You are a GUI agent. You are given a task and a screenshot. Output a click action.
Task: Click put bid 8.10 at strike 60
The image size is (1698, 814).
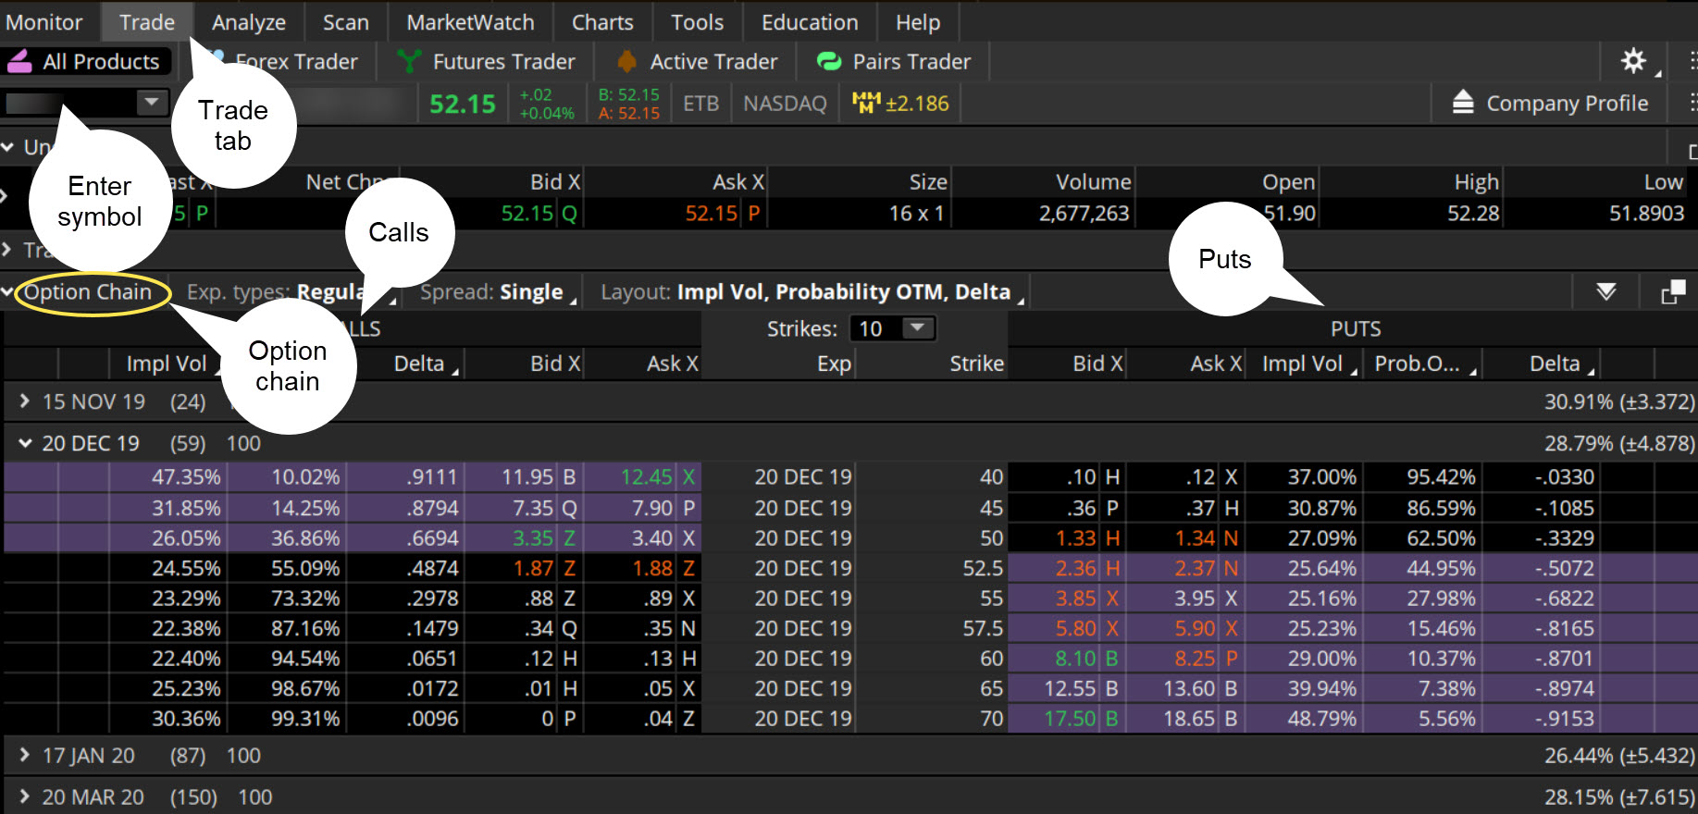click(1075, 659)
